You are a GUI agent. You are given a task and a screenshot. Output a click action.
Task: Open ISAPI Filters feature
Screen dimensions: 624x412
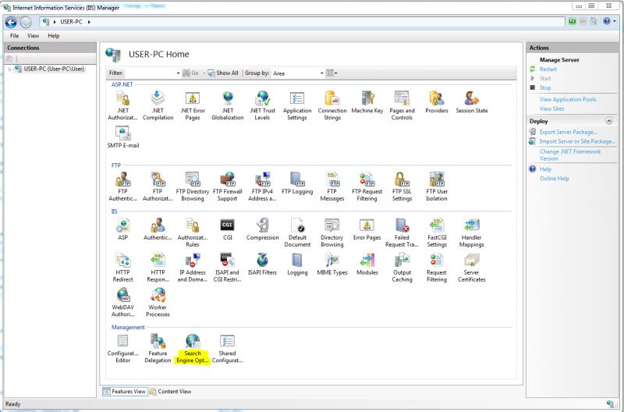point(262,264)
